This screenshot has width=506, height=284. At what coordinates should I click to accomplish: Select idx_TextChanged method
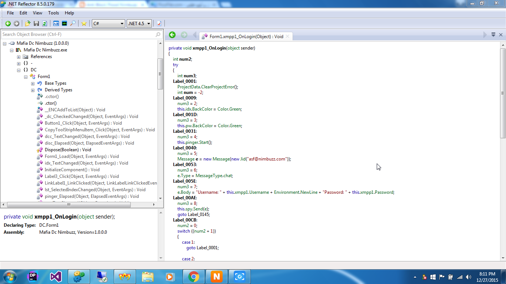click(x=86, y=163)
